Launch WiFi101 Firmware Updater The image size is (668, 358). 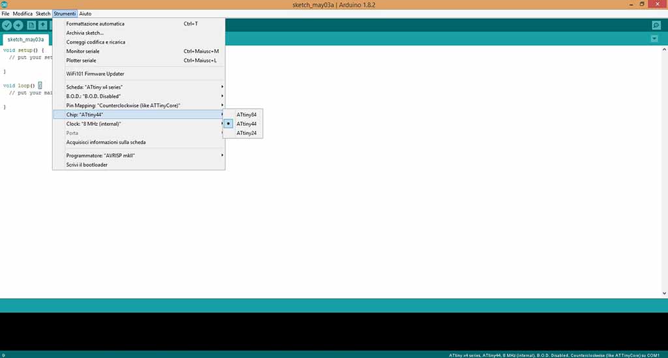tap(138, 74)
